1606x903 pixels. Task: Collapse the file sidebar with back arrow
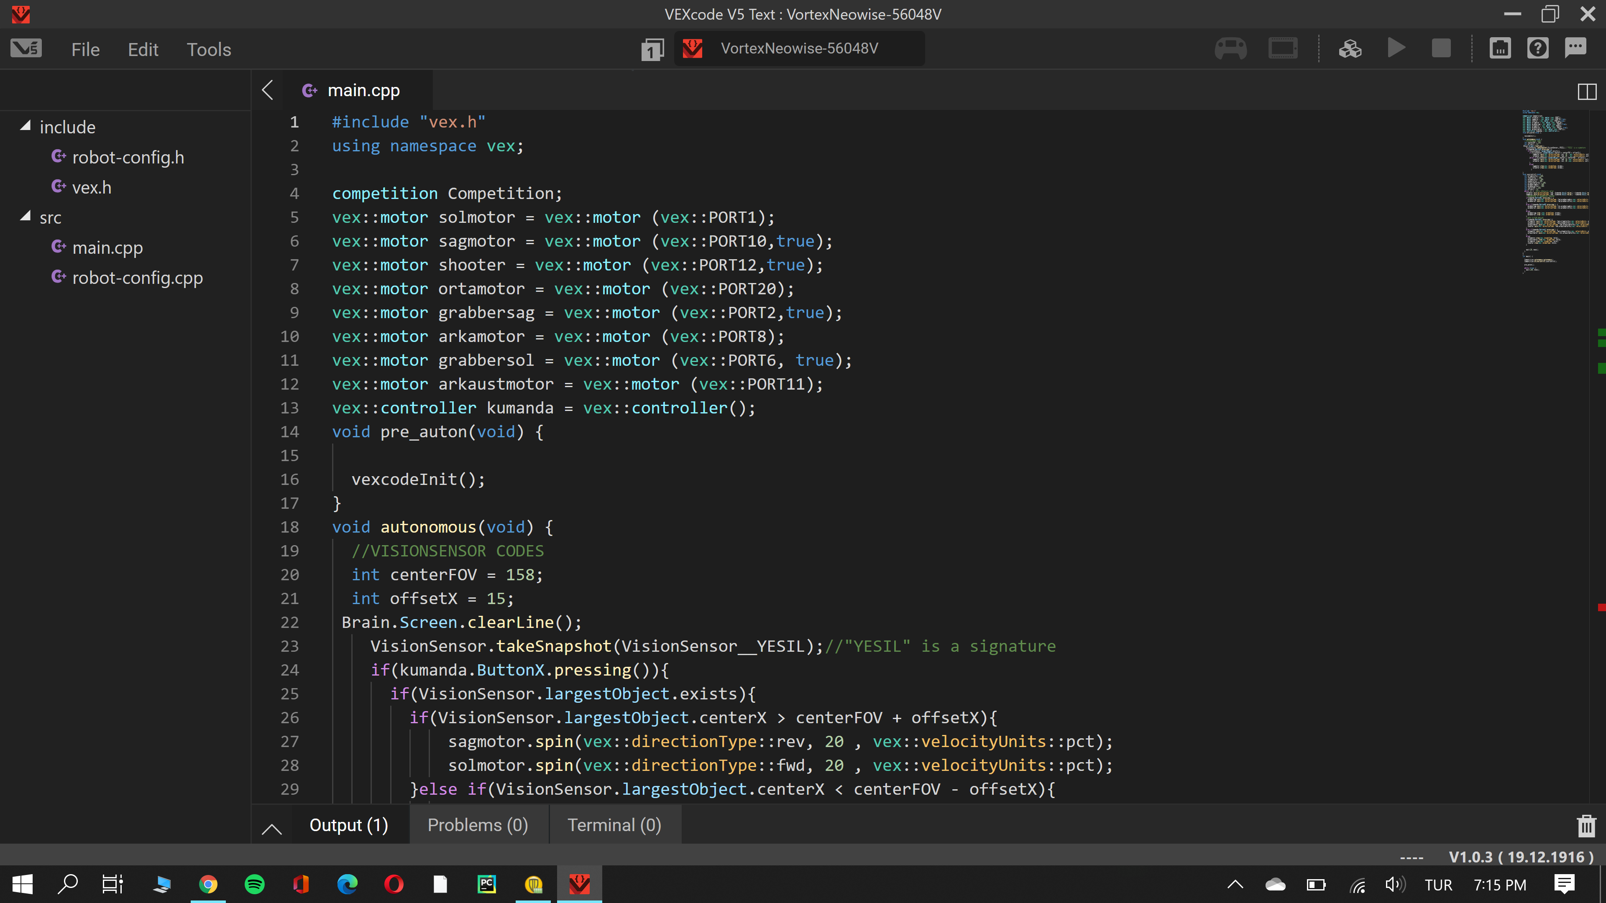tap(268, 90)
